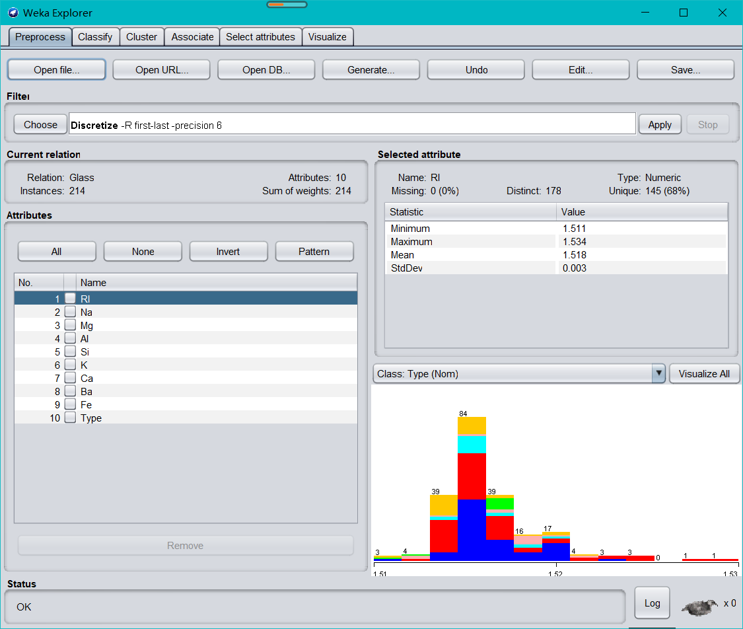Open the Class: Type (Nom) dropdown arrow
This screenshot has width=743, height=629.
(658, 373)
